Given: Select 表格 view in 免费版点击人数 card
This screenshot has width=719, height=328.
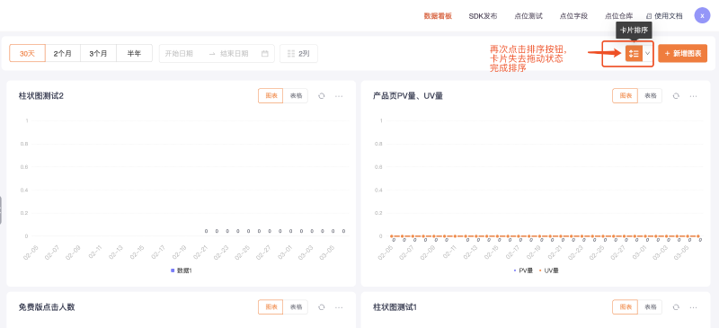Looking at the screenshot, I should [x=296, y=307].
